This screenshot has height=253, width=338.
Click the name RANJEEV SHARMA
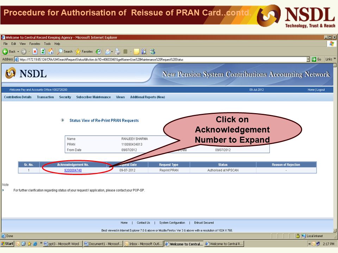134,139
